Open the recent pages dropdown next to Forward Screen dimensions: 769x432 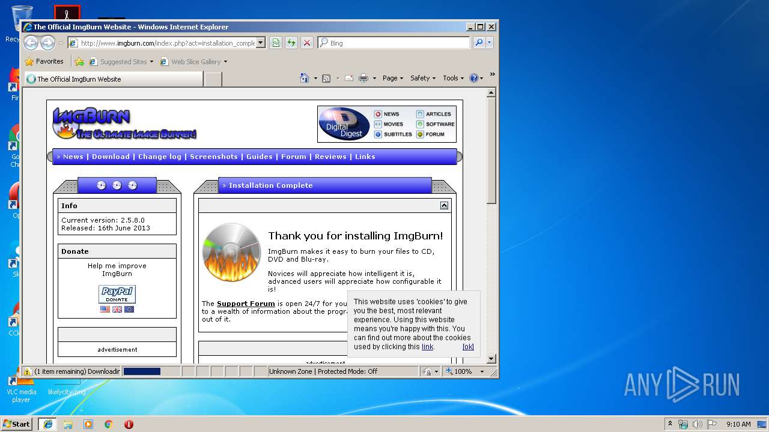(61, 43)
